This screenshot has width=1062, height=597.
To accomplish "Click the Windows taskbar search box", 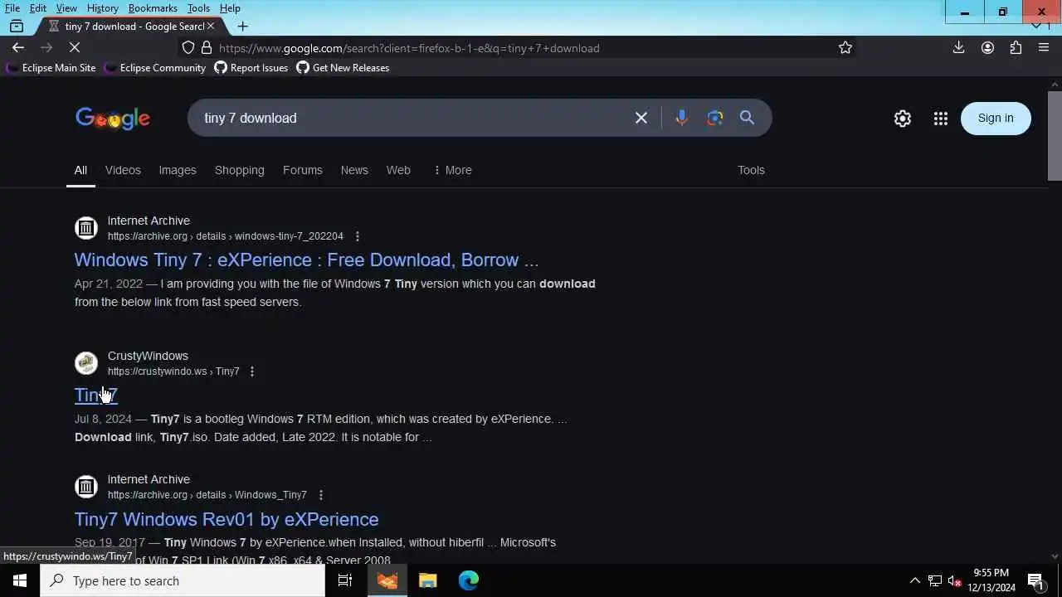I will pyautogui.click(x=183, y=580).
